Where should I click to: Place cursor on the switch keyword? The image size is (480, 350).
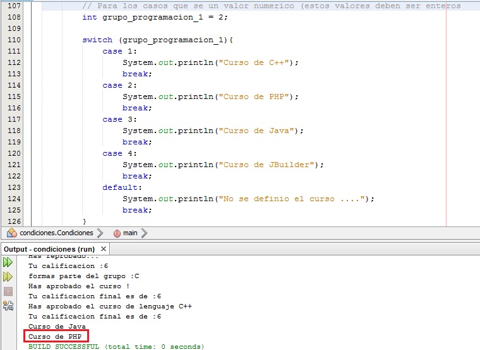97,40
